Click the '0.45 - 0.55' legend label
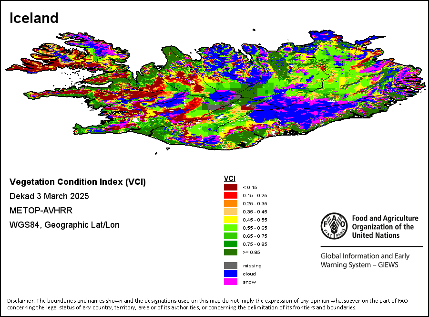Screen dimensions: 429x317 point(255,220)
